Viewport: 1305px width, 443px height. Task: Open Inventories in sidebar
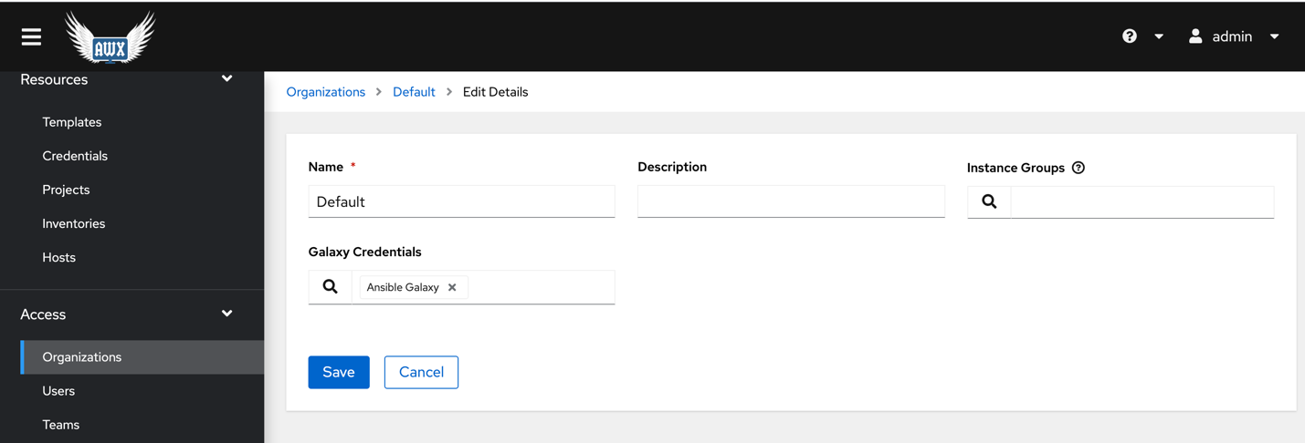pos(74,223)
